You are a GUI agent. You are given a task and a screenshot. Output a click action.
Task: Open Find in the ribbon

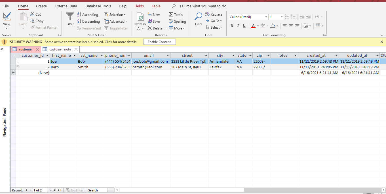(x=198, y=20)
